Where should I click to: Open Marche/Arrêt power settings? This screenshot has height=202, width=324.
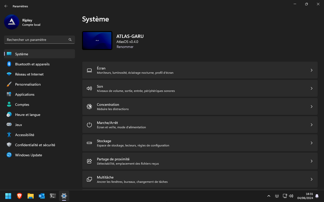(200, 125)
